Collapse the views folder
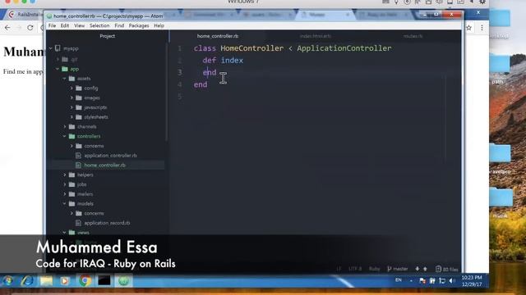Screen dimensions: 526x295 tap(64, 233)
